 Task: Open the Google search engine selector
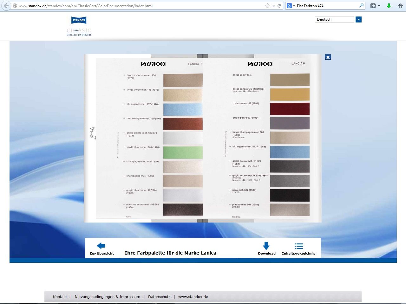click(291, 6)
